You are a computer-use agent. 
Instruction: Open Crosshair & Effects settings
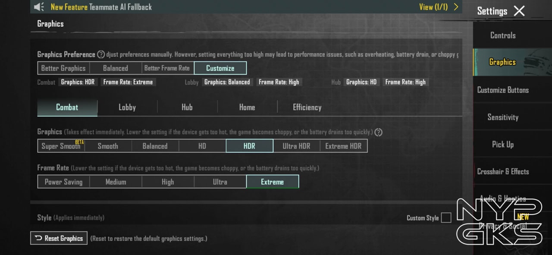(503, 171)
